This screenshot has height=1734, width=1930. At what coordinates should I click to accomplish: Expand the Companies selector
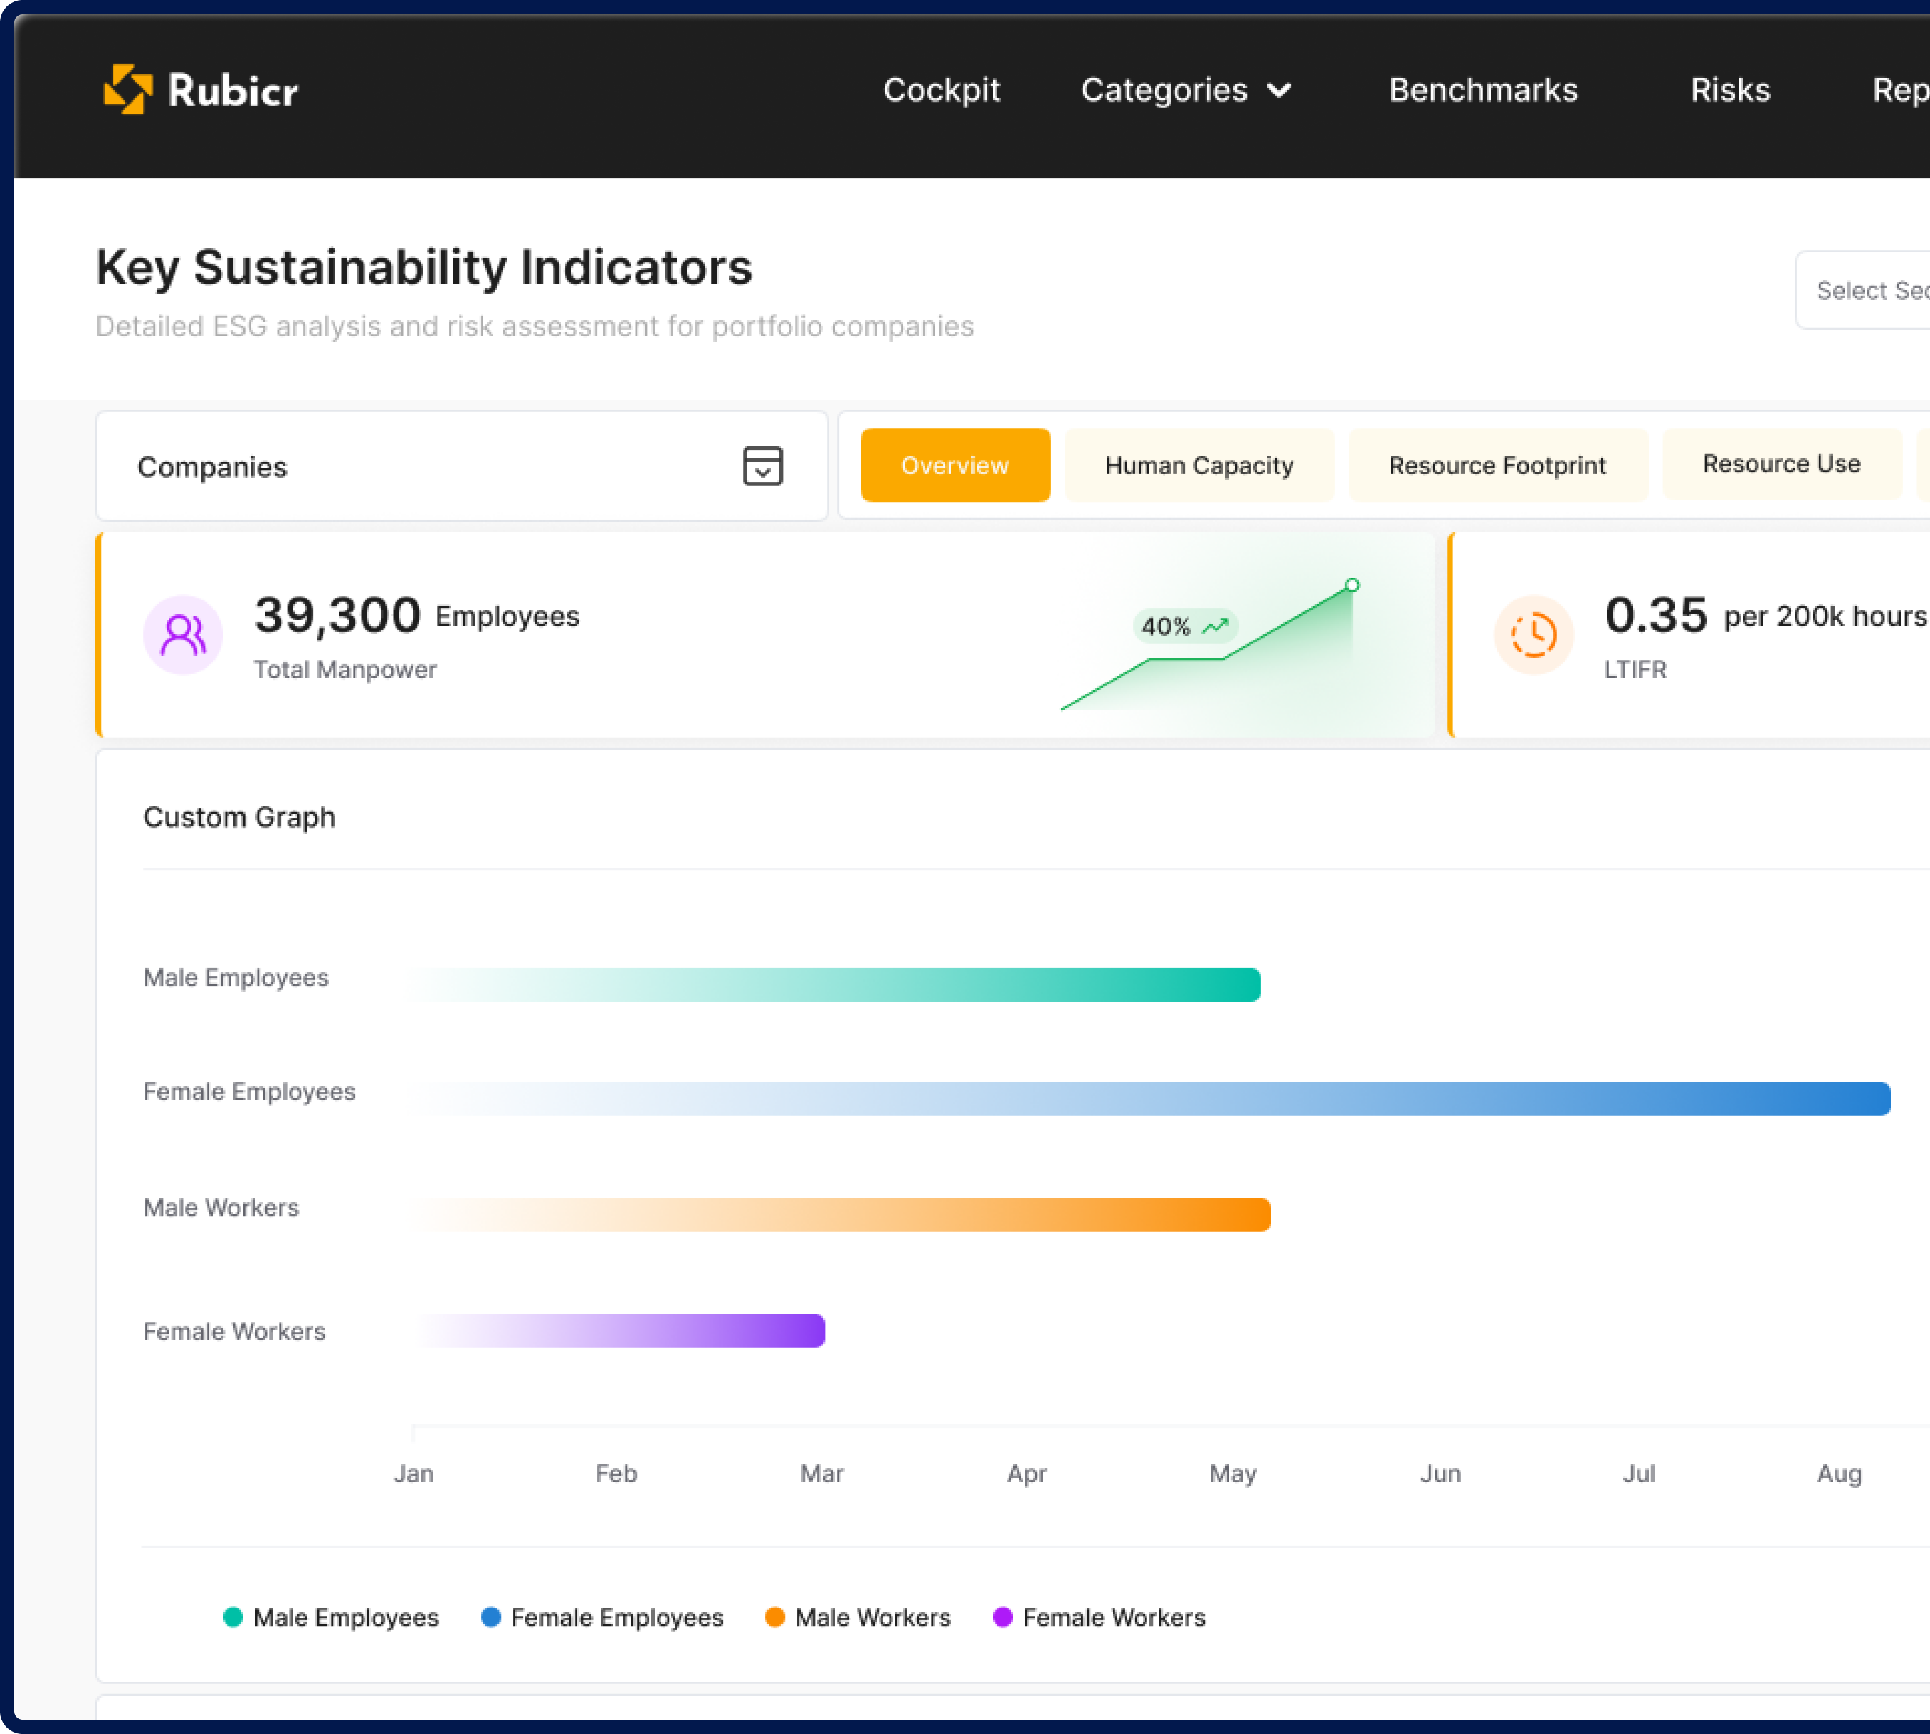[x=461, y=467]
